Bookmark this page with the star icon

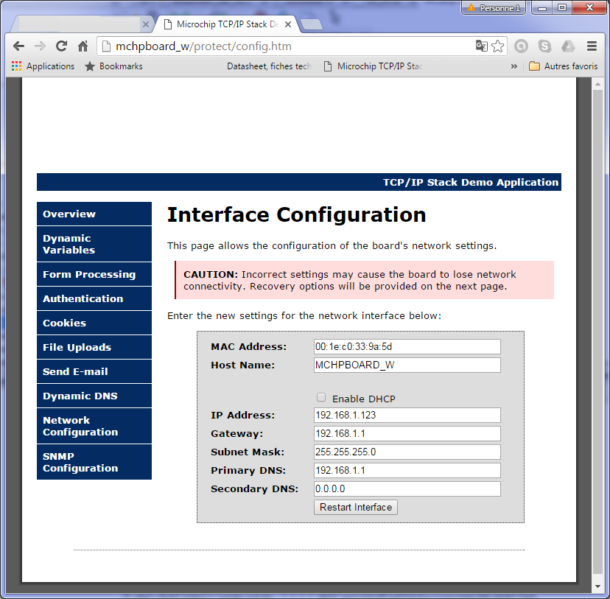click(497, 46)
